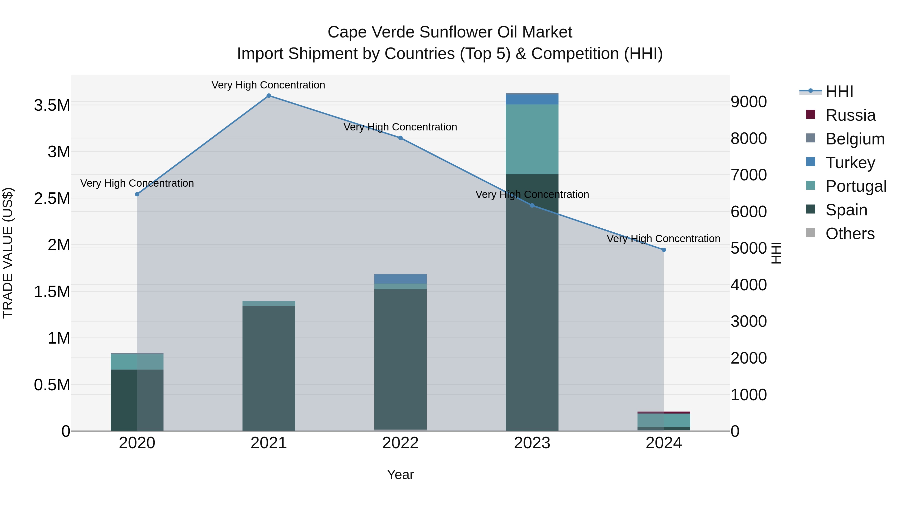
Task: Click the 9000 HHI axis tick label
Action: (x=749, y=102)
